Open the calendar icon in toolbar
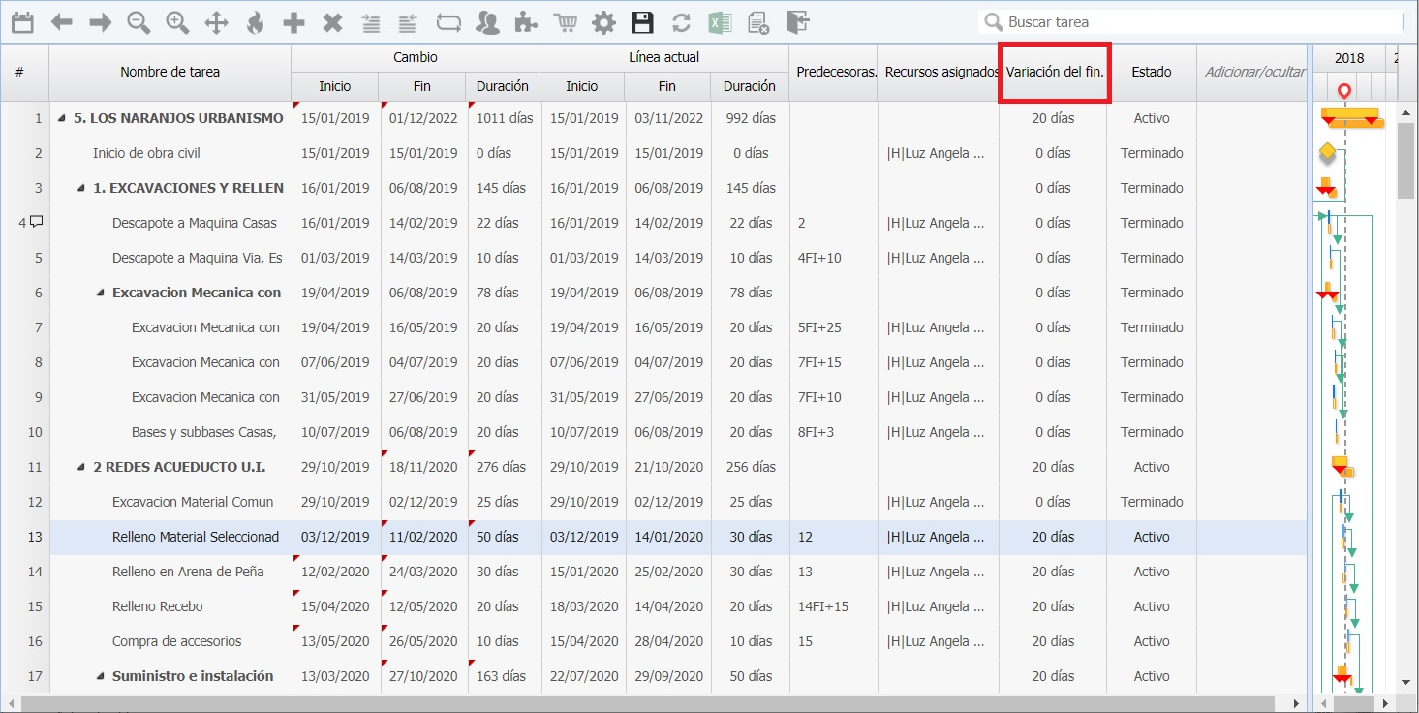1419x713 pixels. [x=22, y=21]
